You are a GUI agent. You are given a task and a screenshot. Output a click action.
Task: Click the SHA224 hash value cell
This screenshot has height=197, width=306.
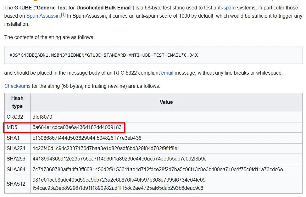[106, 148]
